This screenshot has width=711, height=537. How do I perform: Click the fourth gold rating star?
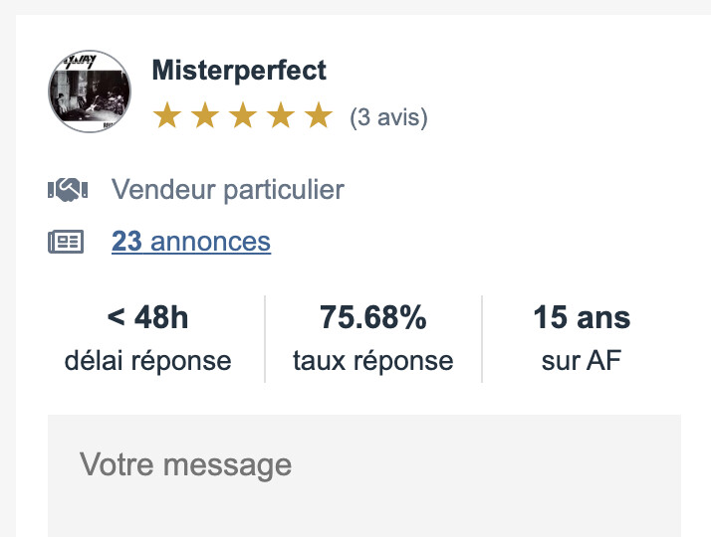(281, 115)
